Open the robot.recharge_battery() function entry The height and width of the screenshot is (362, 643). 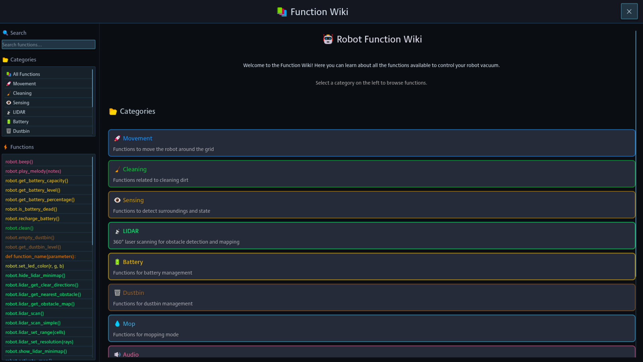[x=32, y=219]
